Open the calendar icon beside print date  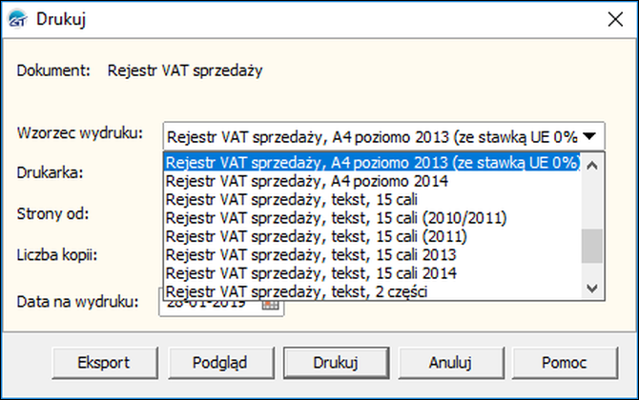pyautogui.click(x=270, y=305)
